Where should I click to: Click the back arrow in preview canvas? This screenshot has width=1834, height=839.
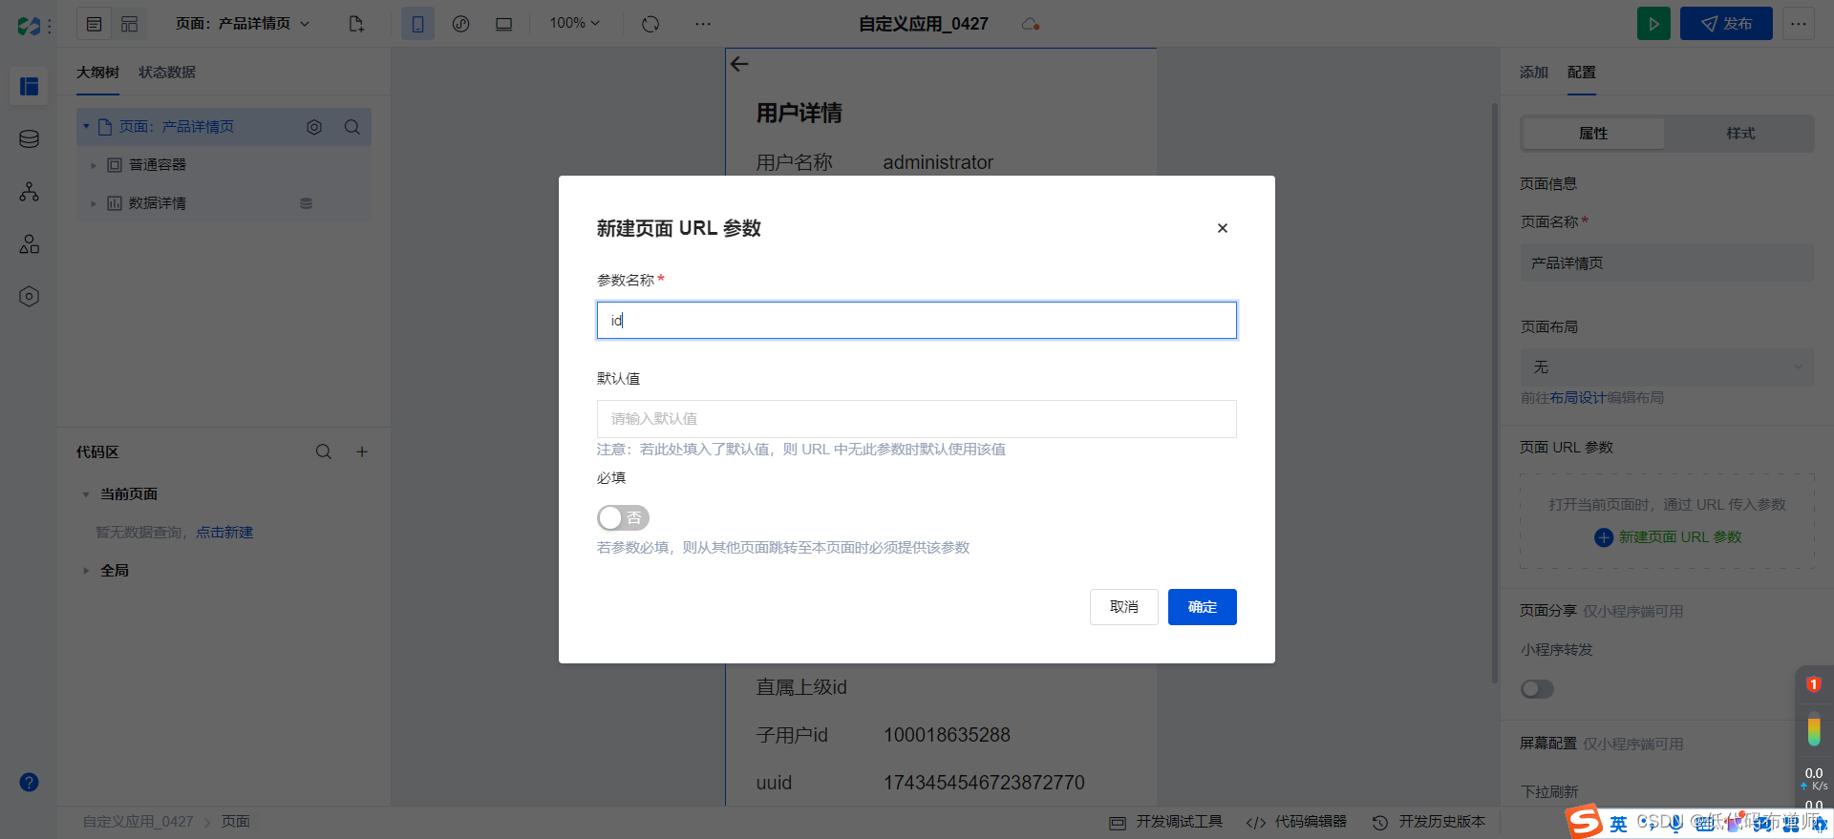(x=739, y=64)
